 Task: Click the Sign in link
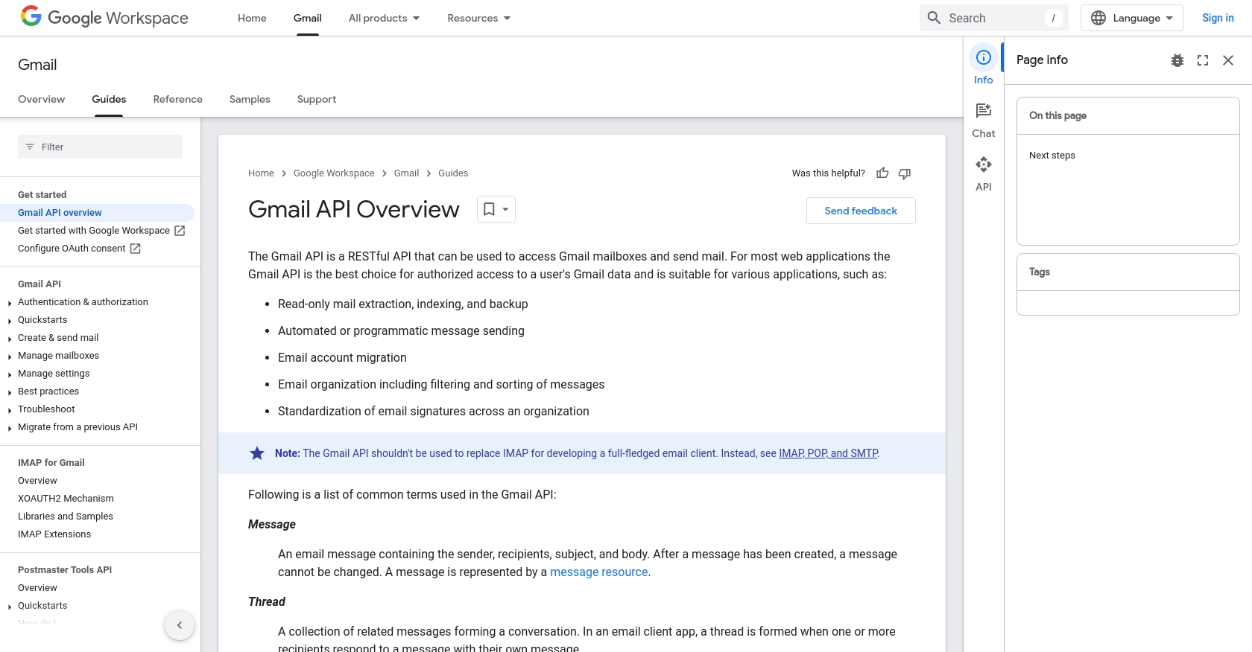tap(1218, 18)
